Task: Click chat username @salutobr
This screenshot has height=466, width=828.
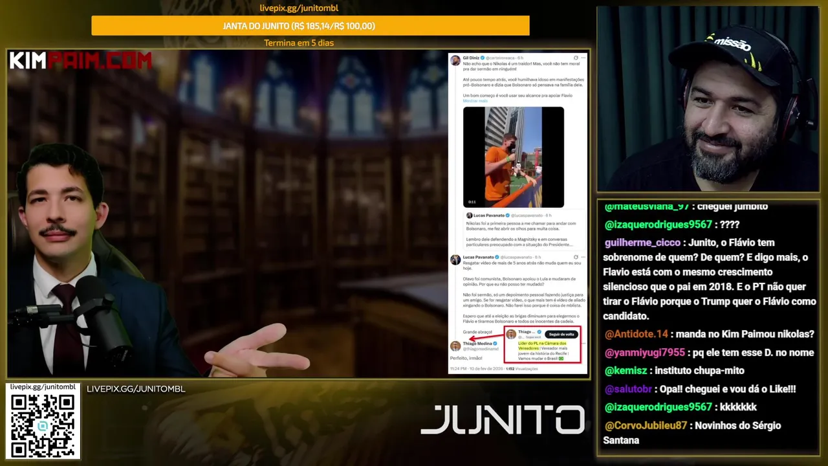Action: tap(628, 390)
